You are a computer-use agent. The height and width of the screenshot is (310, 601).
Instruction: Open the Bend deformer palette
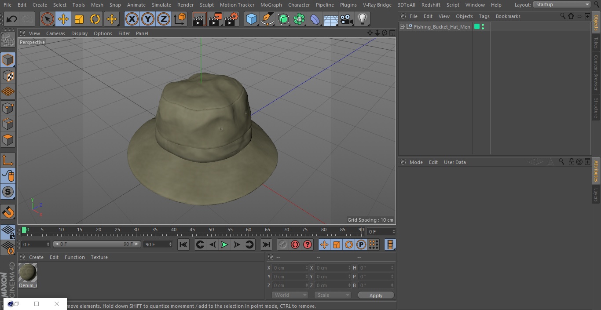315,19
